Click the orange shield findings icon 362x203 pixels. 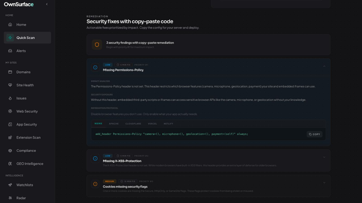tap(97, 45)
